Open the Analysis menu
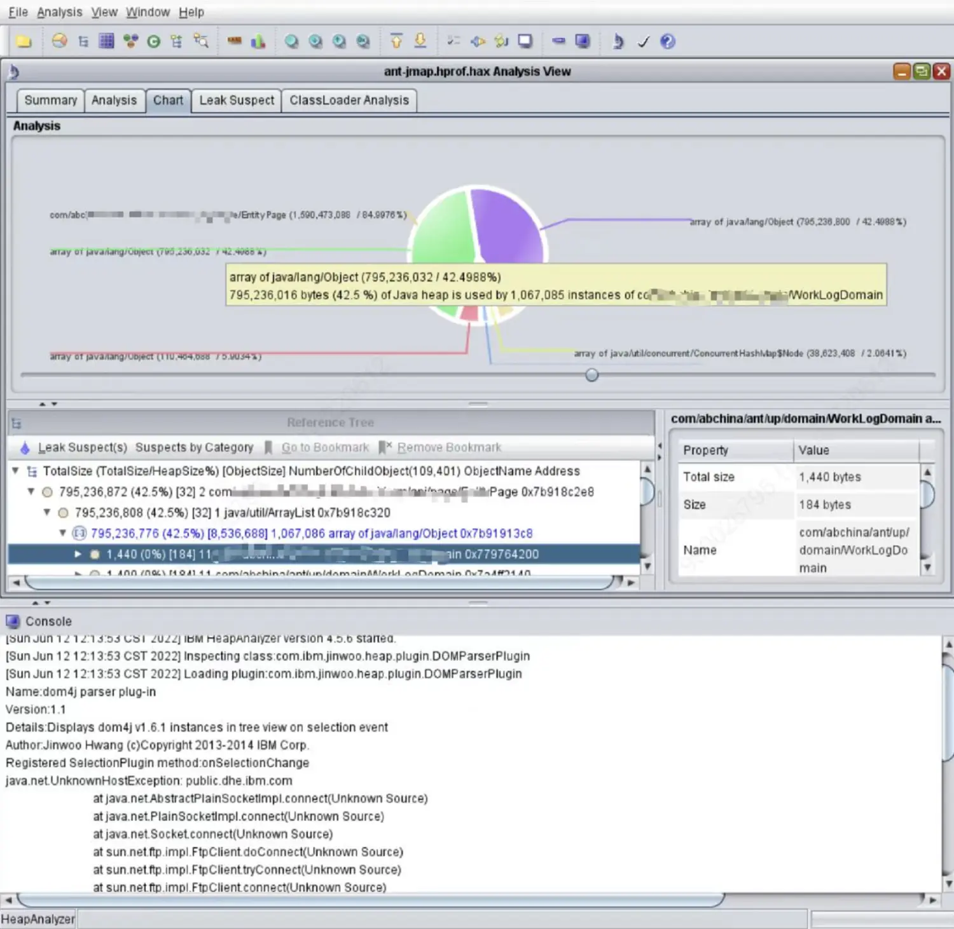The height and width of the screenshot is (929, 954). (x=59, y=12)
